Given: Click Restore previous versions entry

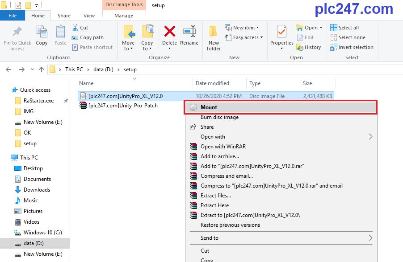Looking at the screenshot, I should (x=281, y=225).
